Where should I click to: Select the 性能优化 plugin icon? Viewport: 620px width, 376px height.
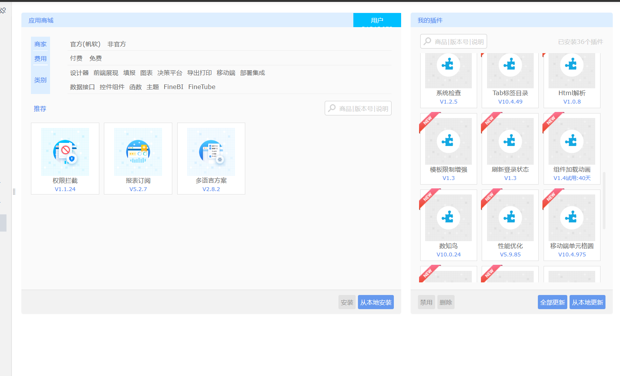(x=510, y=218)
